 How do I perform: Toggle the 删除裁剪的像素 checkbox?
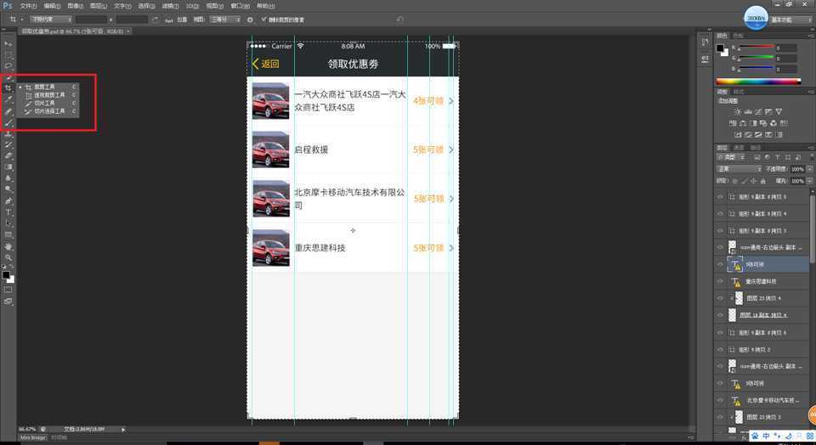(263, 20)
